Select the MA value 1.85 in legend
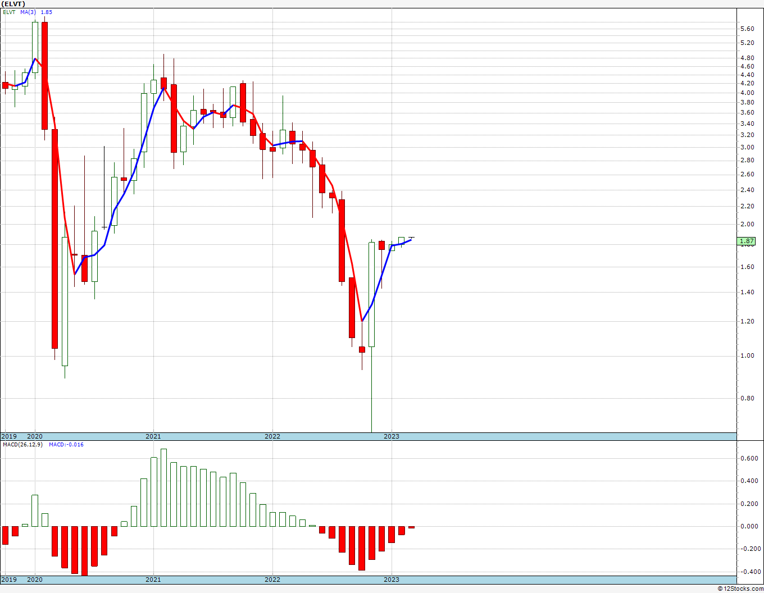 pos(47,12)
